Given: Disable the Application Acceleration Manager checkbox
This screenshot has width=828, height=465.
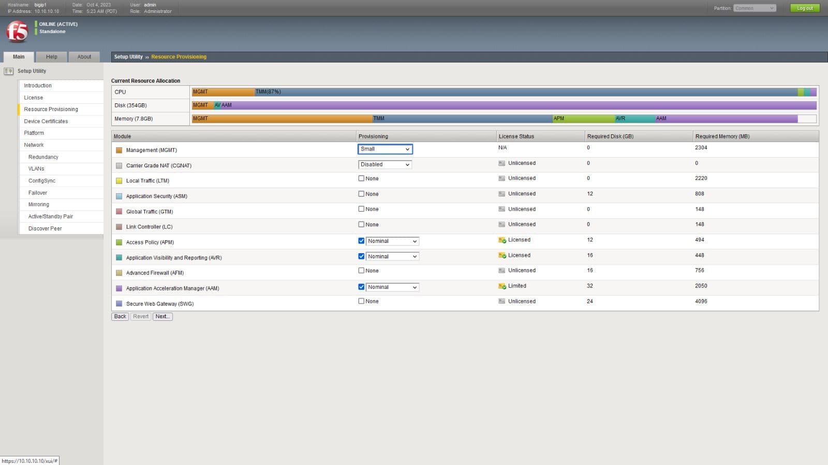Looking at the screenshot, I should click(x=361, y=287).
